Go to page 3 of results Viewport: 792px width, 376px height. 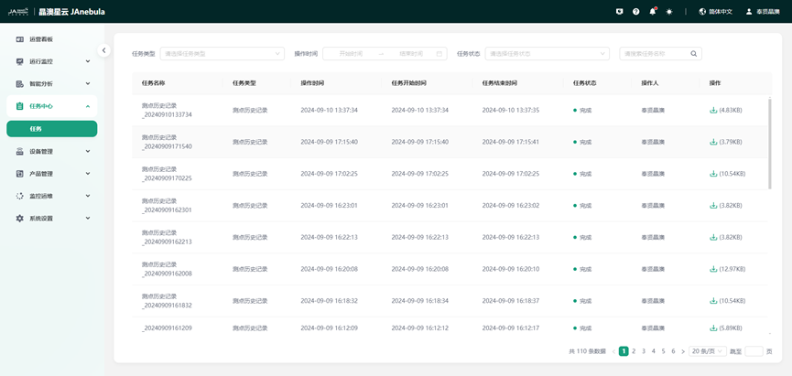pyautogui.click(x=644, y=351)
